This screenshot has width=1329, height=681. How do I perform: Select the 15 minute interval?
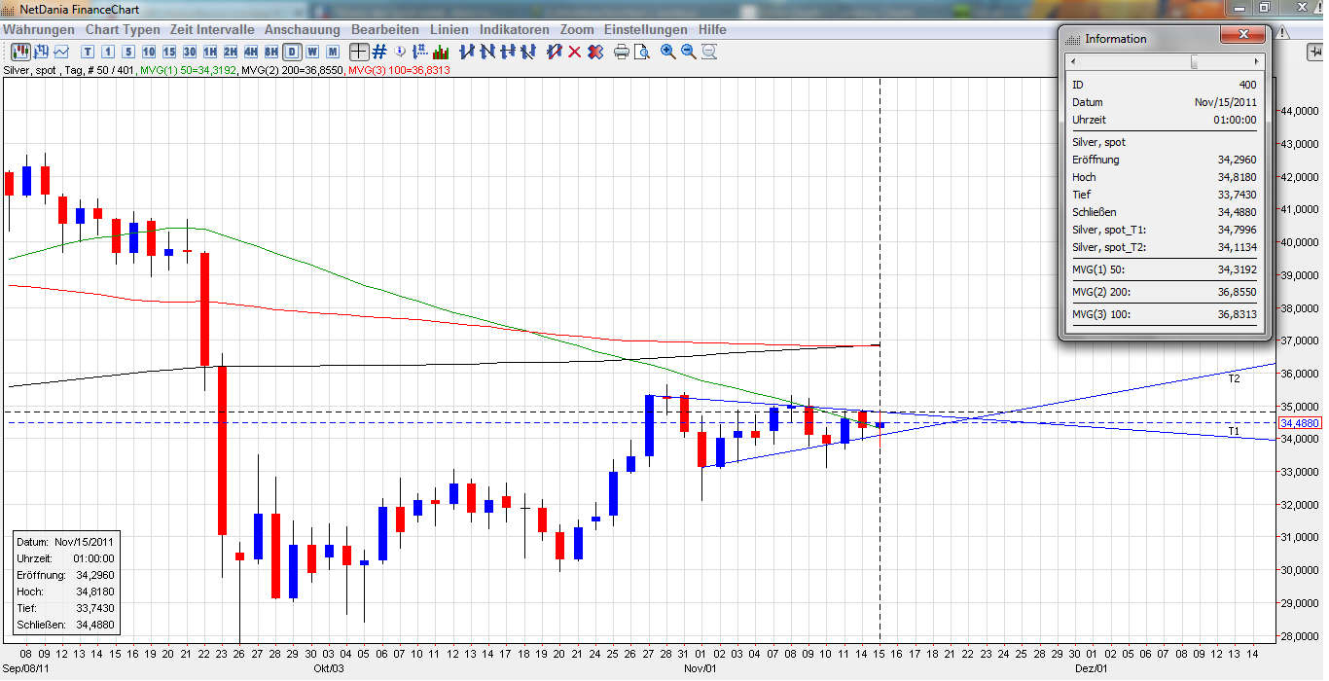point(169,52)
